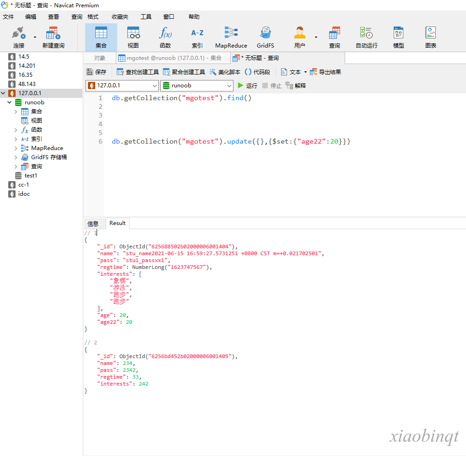466x456 pixels.
Task: Open the MapReduce toolbar icon
Action: pyautogui.click(x=231, y=32)
